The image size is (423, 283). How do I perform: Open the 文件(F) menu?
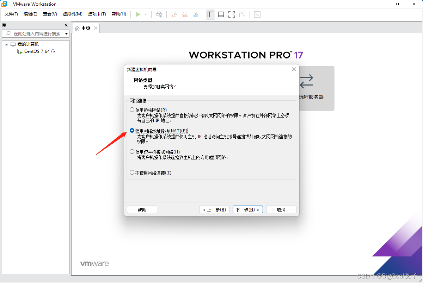(11, 14)
